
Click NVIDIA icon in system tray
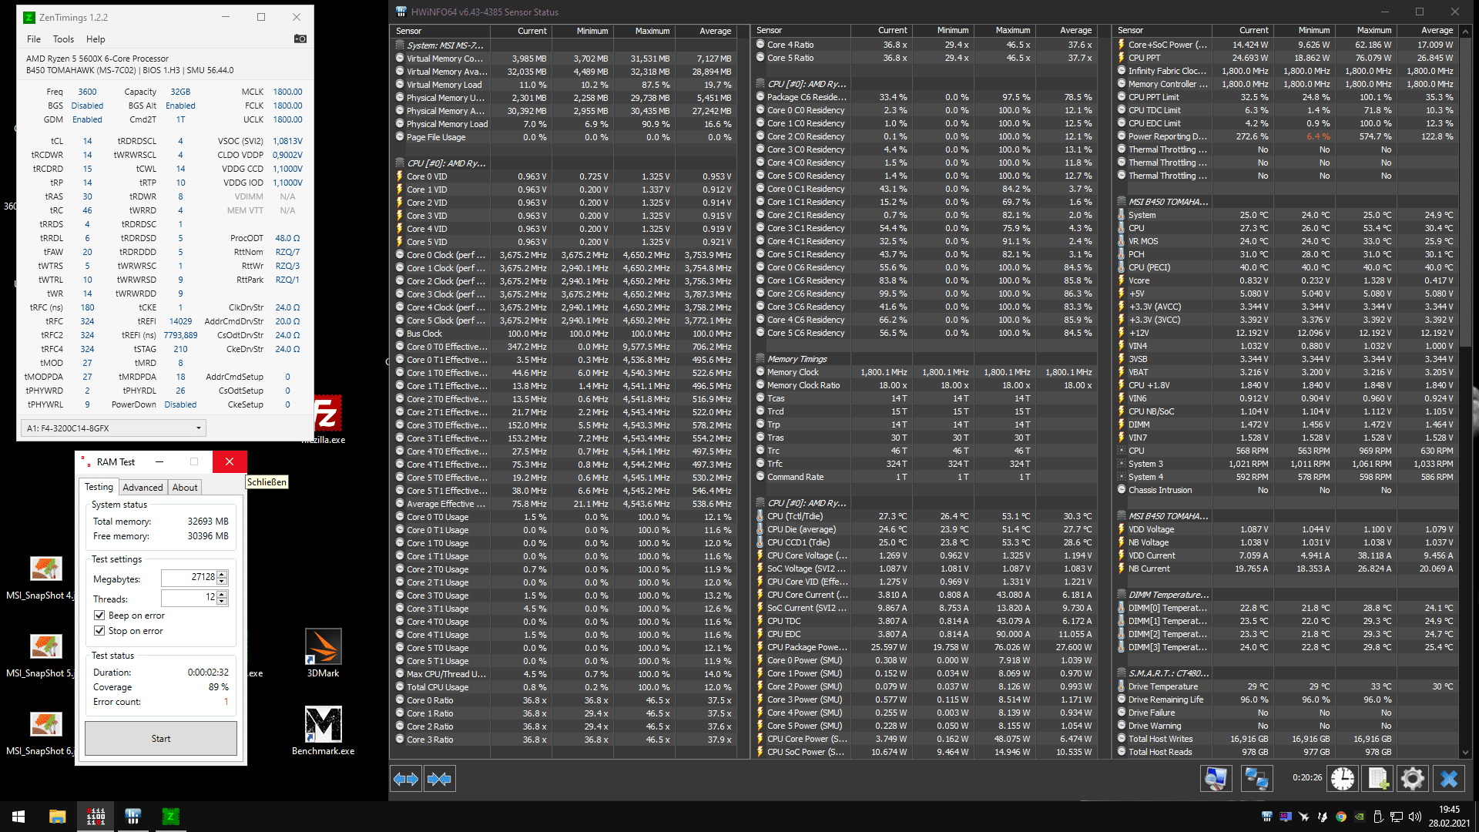coord(1360,817)
